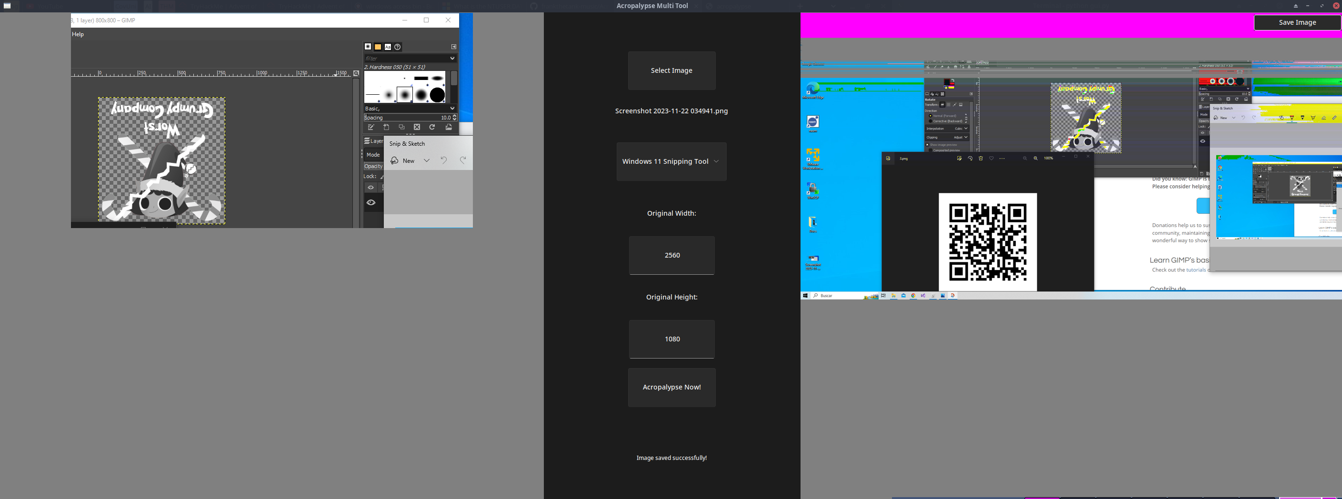1342x499 pixels.
Task: Click the Image saved successfully! status message
Action: coord(671,458)
